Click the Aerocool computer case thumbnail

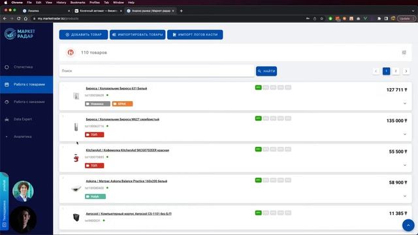coord(76,217)
